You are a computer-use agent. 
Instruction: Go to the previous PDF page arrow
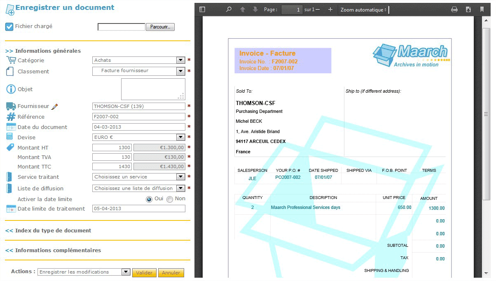tap(243, 9)
